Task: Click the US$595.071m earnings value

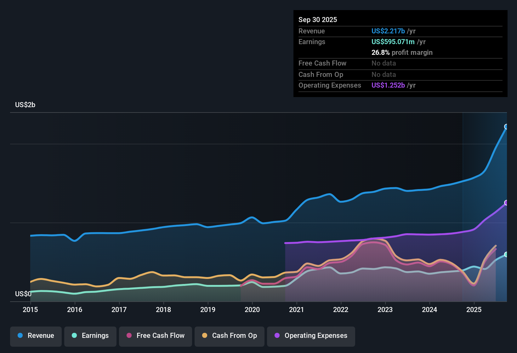Action: (393, 42)
